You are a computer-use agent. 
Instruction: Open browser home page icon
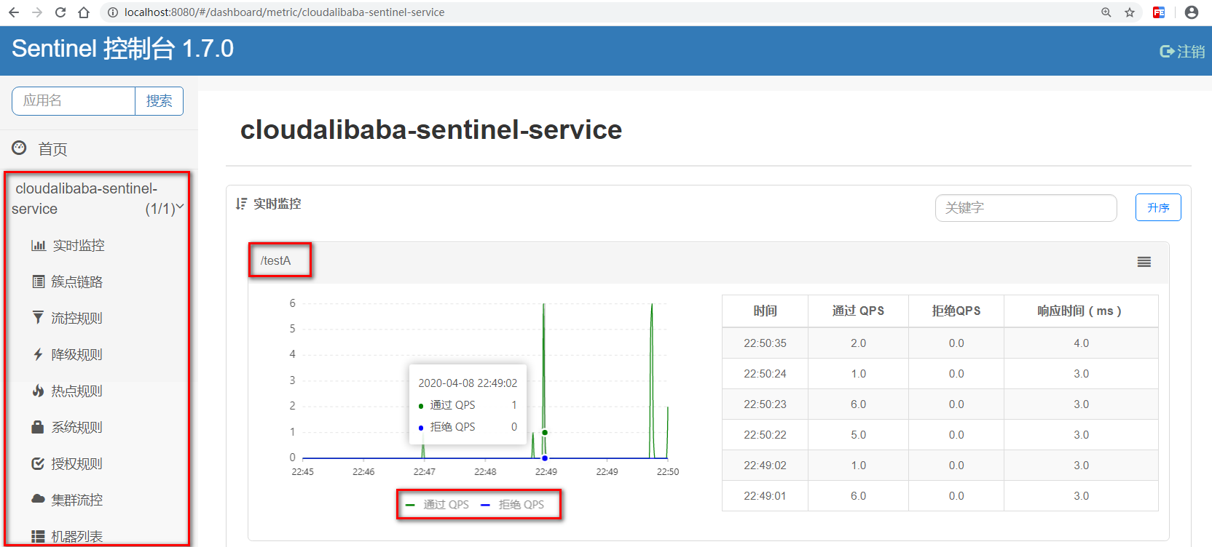[84, 12]
